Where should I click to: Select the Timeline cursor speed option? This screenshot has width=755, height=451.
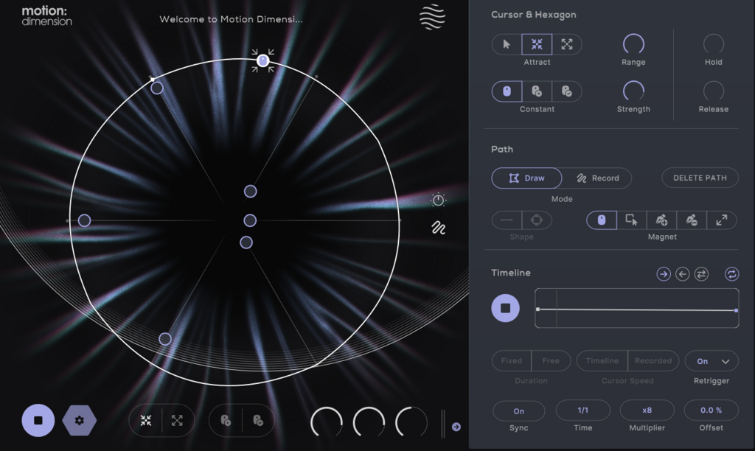[x=602, y=361]
